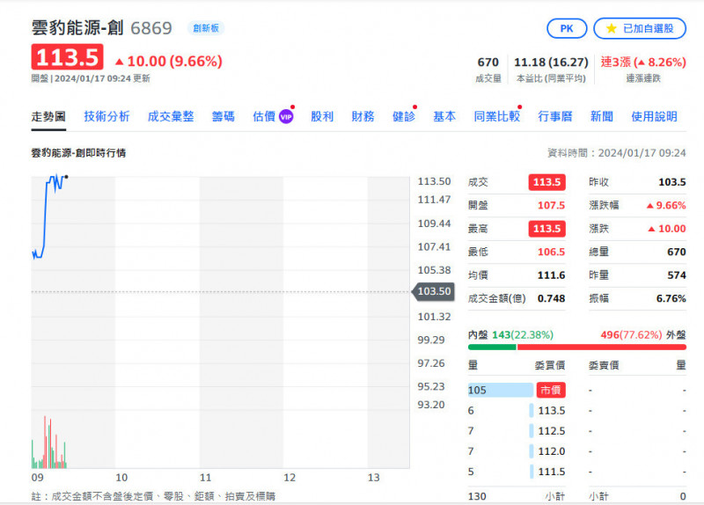Click the 670 成交量 figure in header
This screenshot has height=505, width=704.
coord(488,62)
